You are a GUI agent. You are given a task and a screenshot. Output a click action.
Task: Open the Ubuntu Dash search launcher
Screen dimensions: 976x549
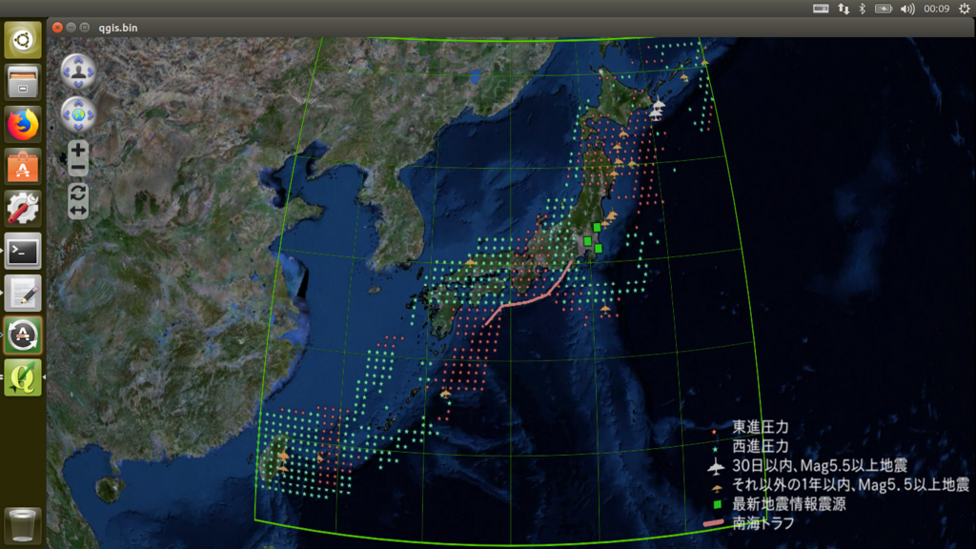pos(23,40)
